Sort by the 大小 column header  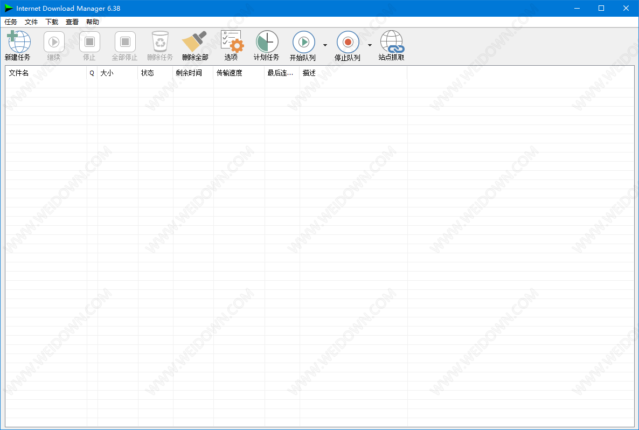(118, 73)
